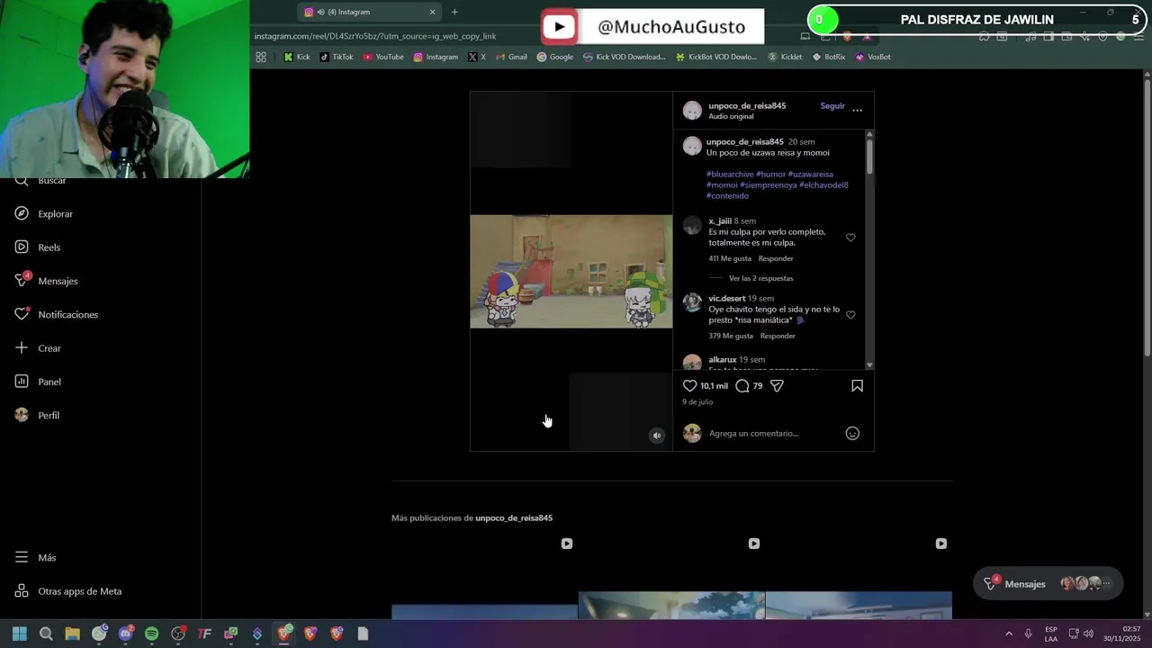Reply to vic.desert with Responder
Image resolution: width=1152 pixels, height=648 pixels.
[778, 337]
